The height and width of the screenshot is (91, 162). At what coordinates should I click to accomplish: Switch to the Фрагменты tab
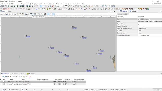click(x=31, y=74)
